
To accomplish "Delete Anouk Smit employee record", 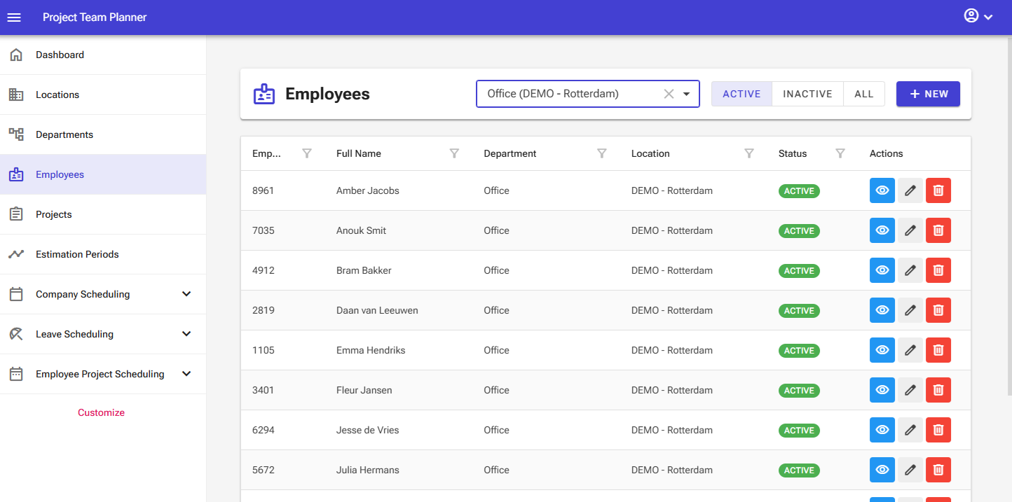I will [x=938, y=230].
